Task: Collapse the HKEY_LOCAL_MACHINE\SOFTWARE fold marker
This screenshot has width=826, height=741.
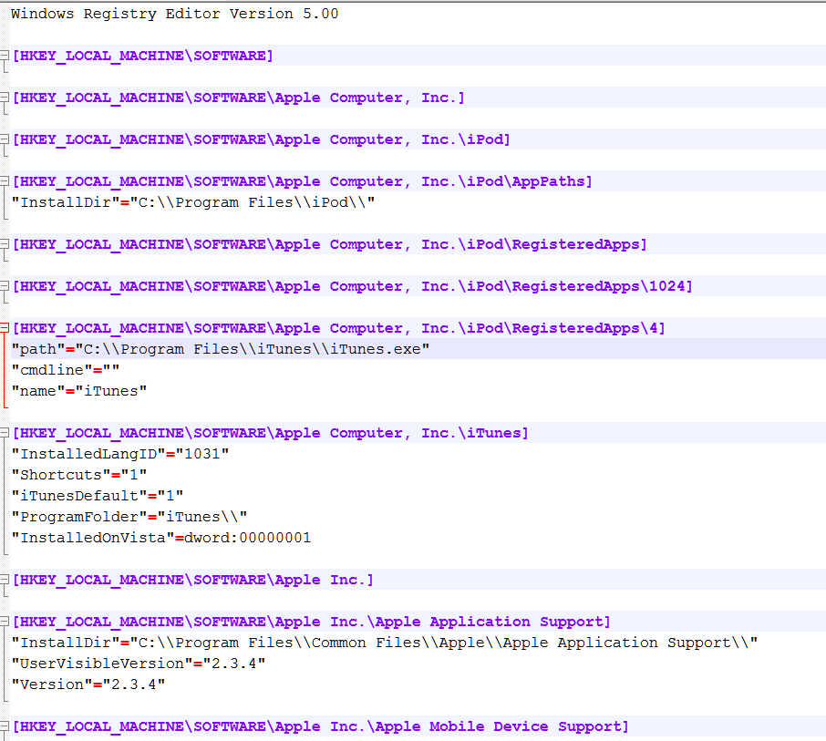Action: [5, 55]
